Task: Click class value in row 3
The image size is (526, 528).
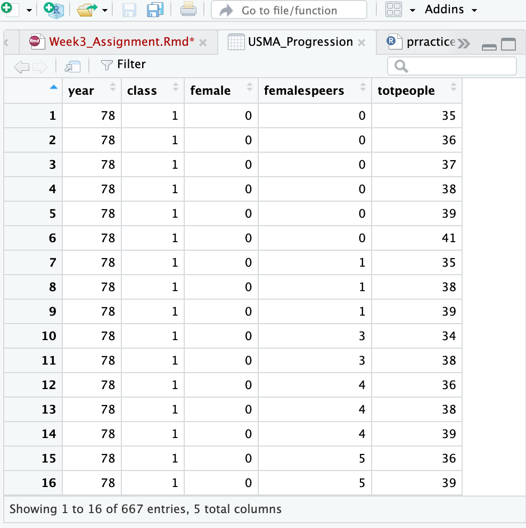Action: point(175,164)
